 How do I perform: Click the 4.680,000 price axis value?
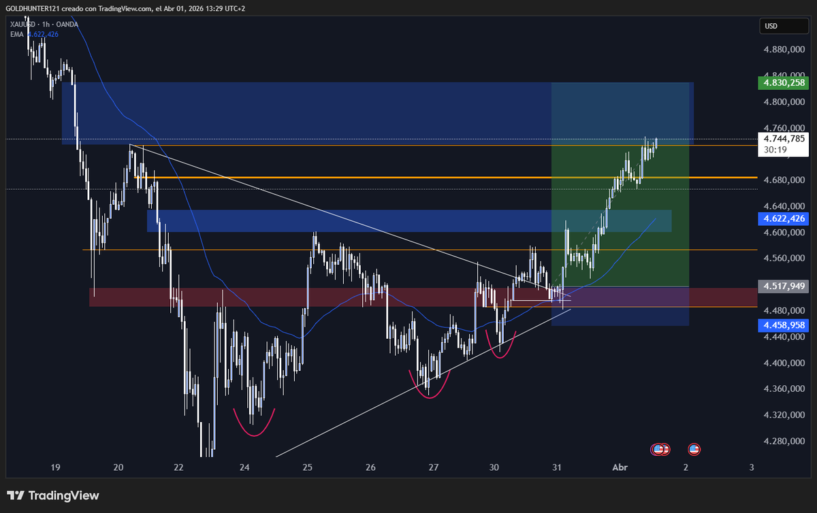click(x=784, y=180)
